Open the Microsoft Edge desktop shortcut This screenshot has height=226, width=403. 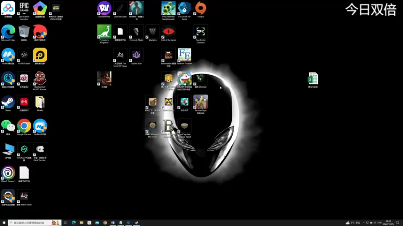(x=8, y=33)
